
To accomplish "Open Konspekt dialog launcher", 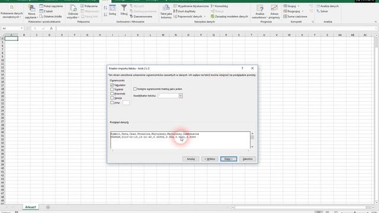I will tap(313, 22).
